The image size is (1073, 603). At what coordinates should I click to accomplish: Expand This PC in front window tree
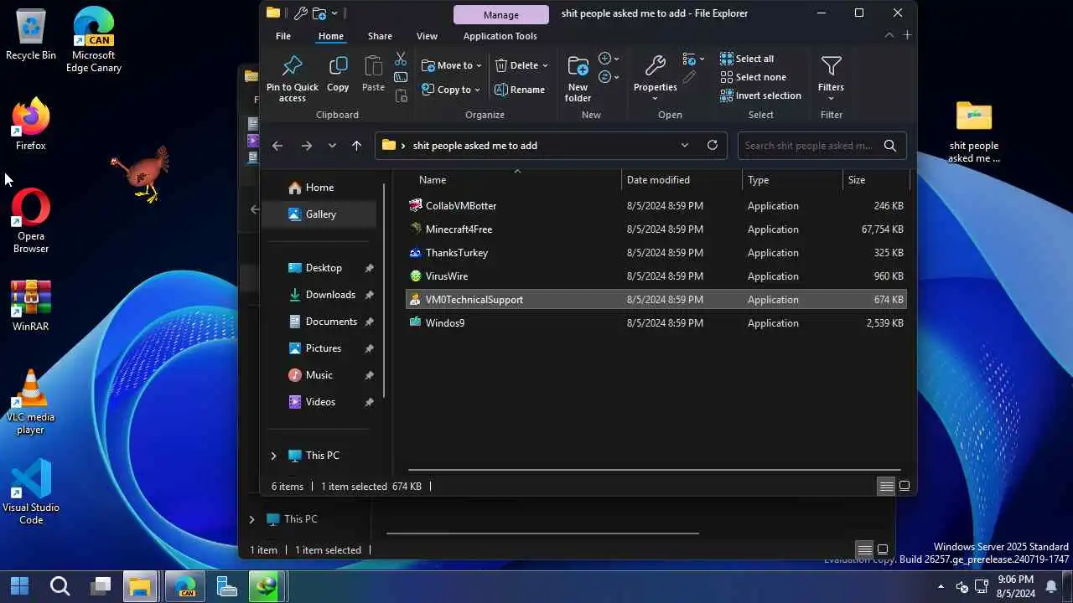[x=273, y=456]
